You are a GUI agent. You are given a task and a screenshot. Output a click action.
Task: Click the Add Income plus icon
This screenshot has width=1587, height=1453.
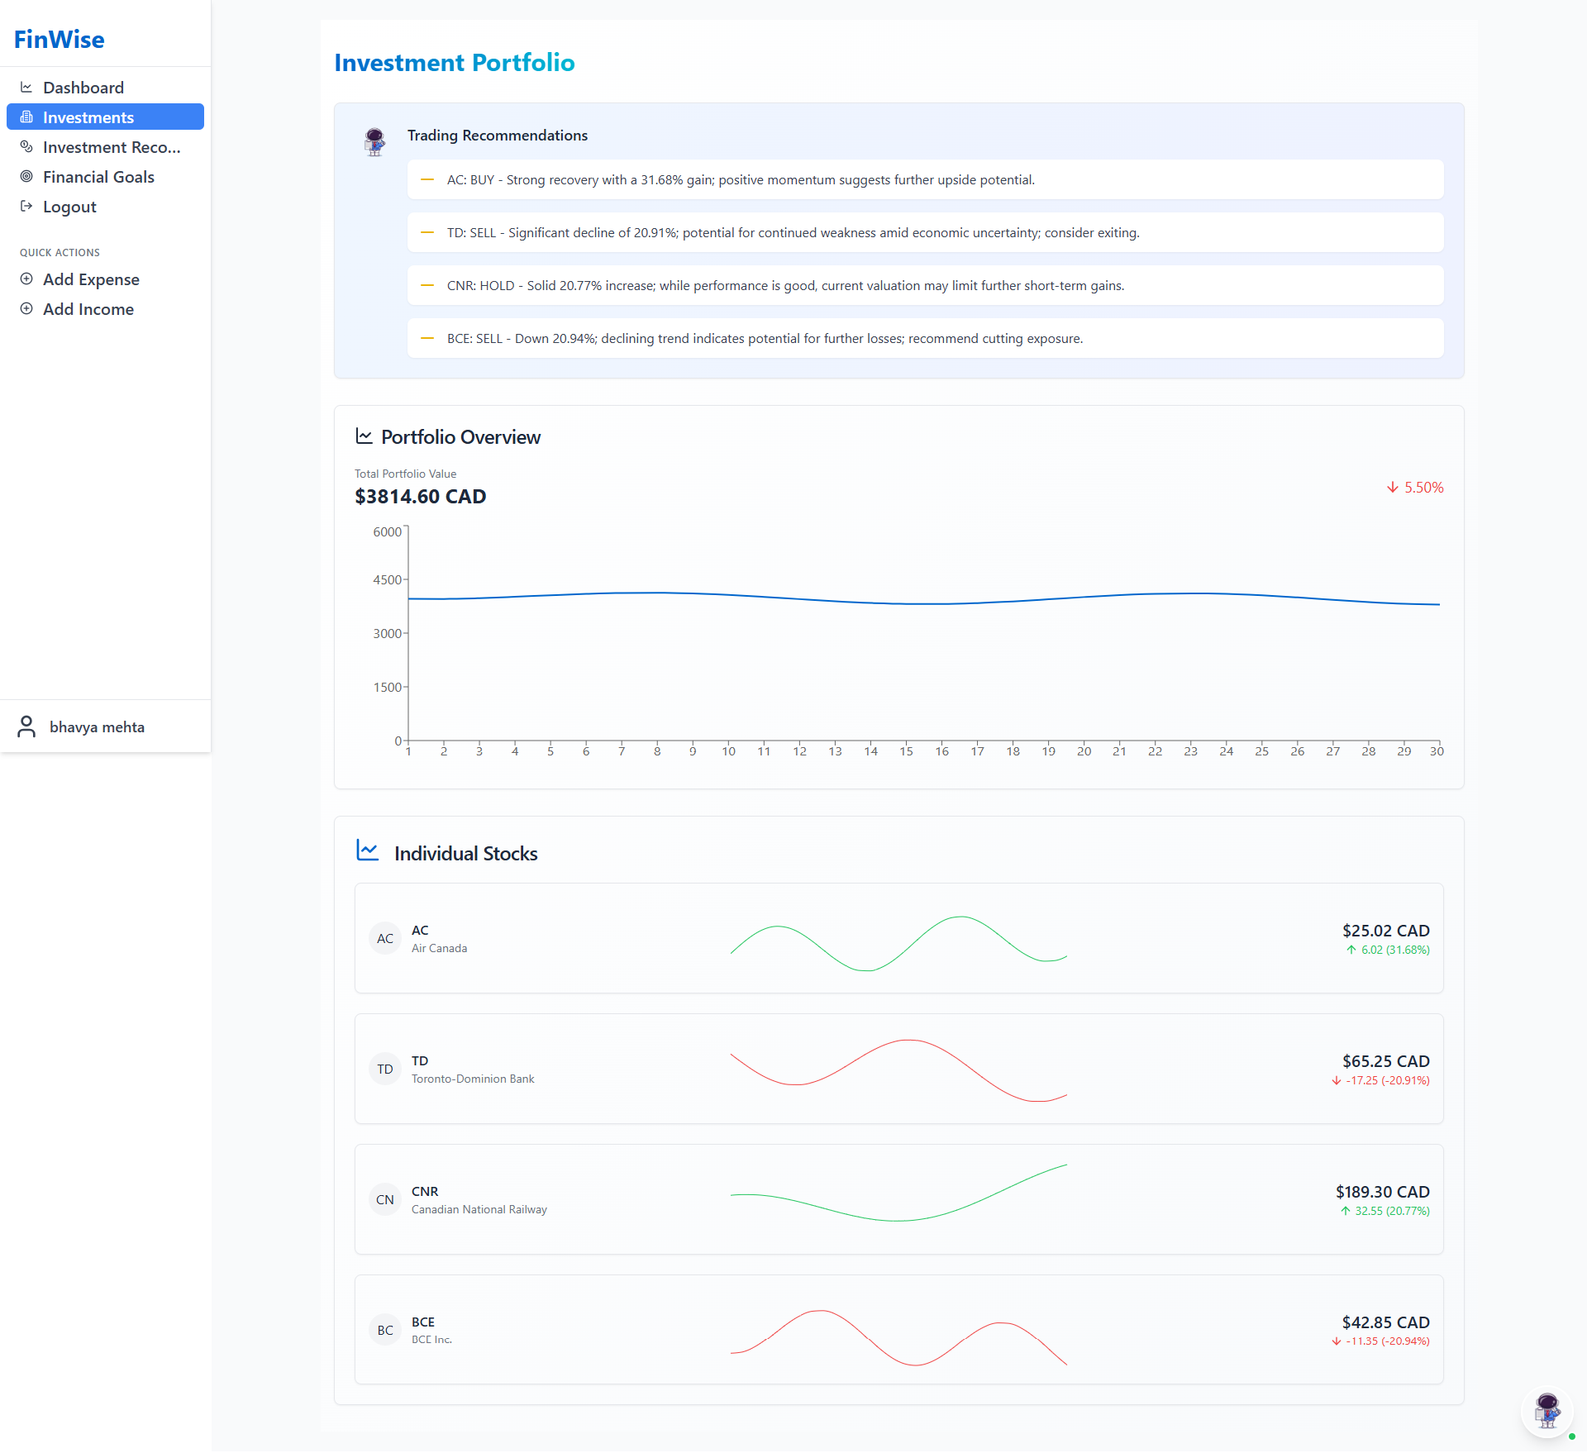(26, 309)
